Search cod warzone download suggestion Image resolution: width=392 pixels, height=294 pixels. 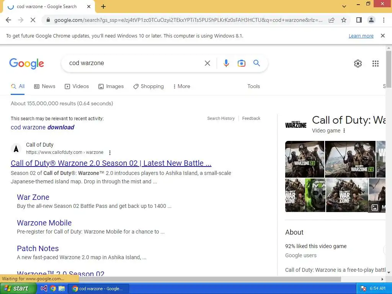pos(42,127)
